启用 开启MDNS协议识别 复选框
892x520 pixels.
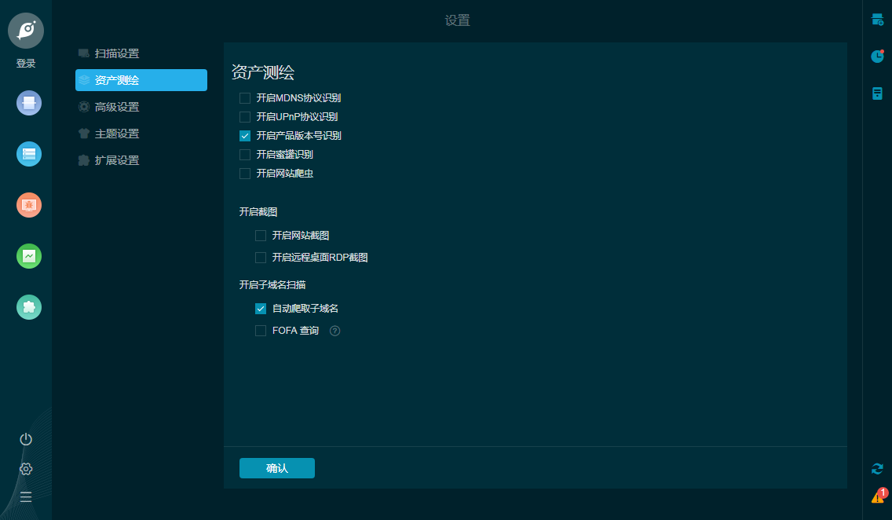[244, 97]
